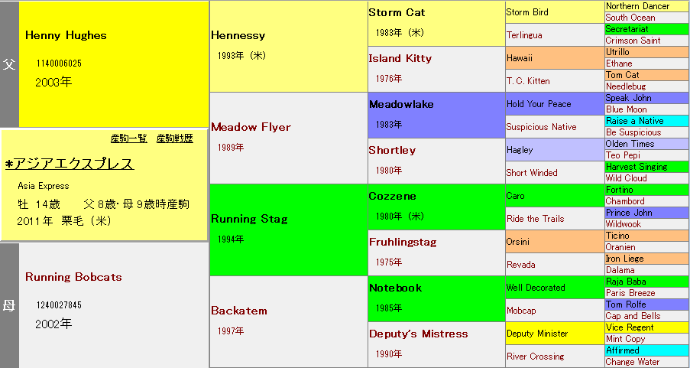Open Deputy's Mistress entry
This screenshot has width=690, height=368.
418,334
